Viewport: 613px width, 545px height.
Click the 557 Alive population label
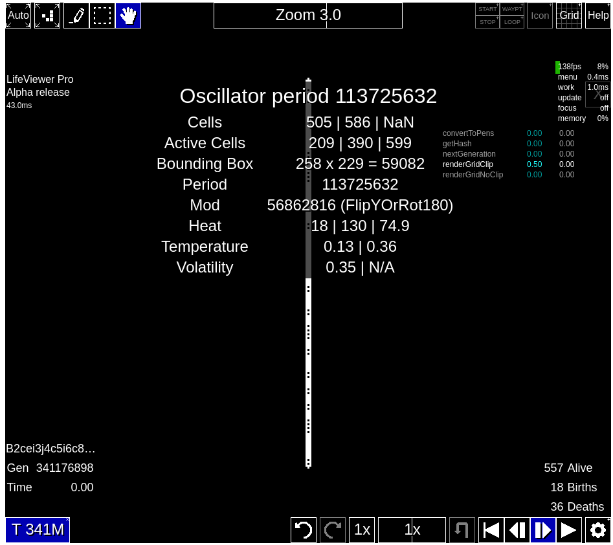[x=568, y=467]
